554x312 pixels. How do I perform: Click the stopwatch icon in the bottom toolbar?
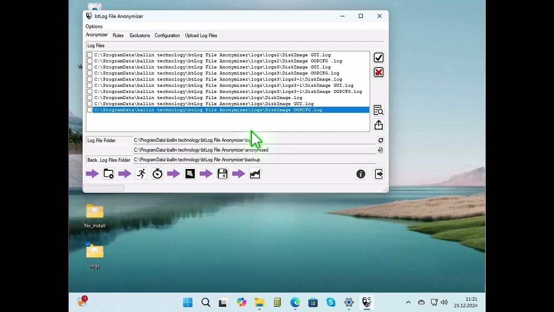[x=158, y=174]
